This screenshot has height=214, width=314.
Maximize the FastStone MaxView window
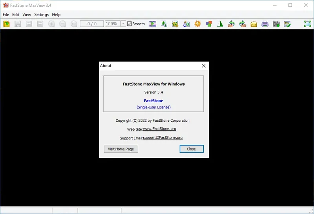[x=290, y=5]
